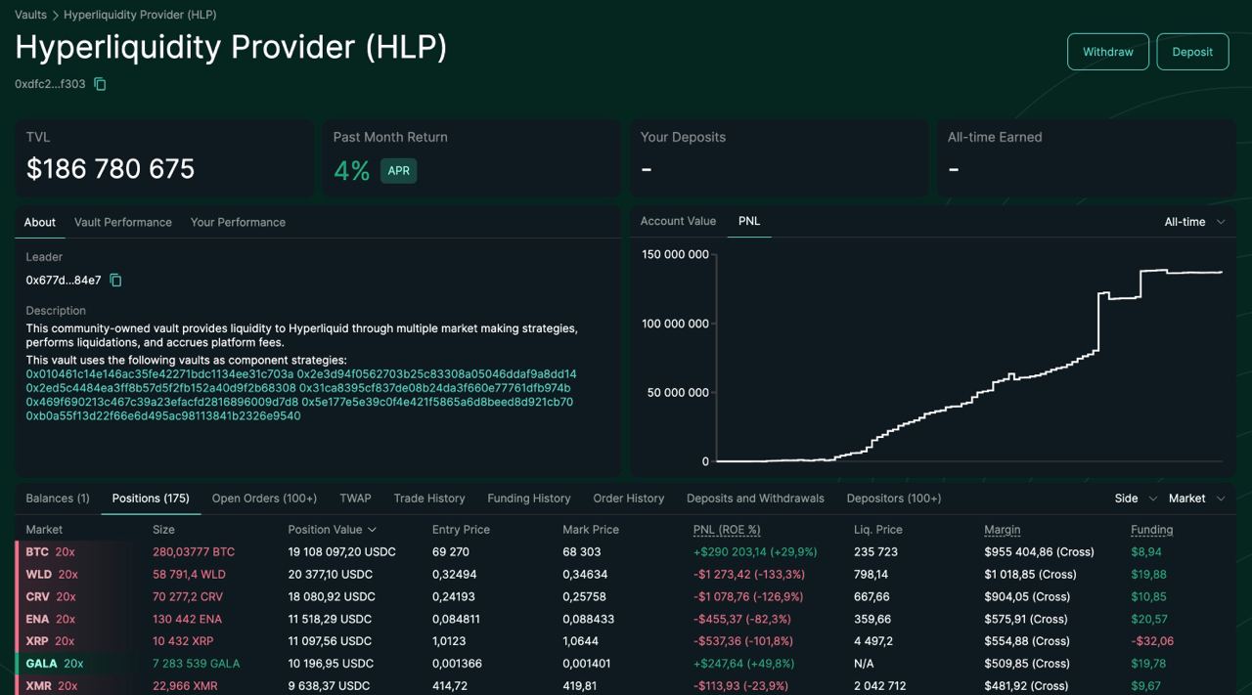Image resolution: width=1252 pixels, height=695 pixels.
Task: Open component vault 0xb0a55f13d22f66e6d495ac98113841b2326e9540 link
Action: [x=163, y=415]
